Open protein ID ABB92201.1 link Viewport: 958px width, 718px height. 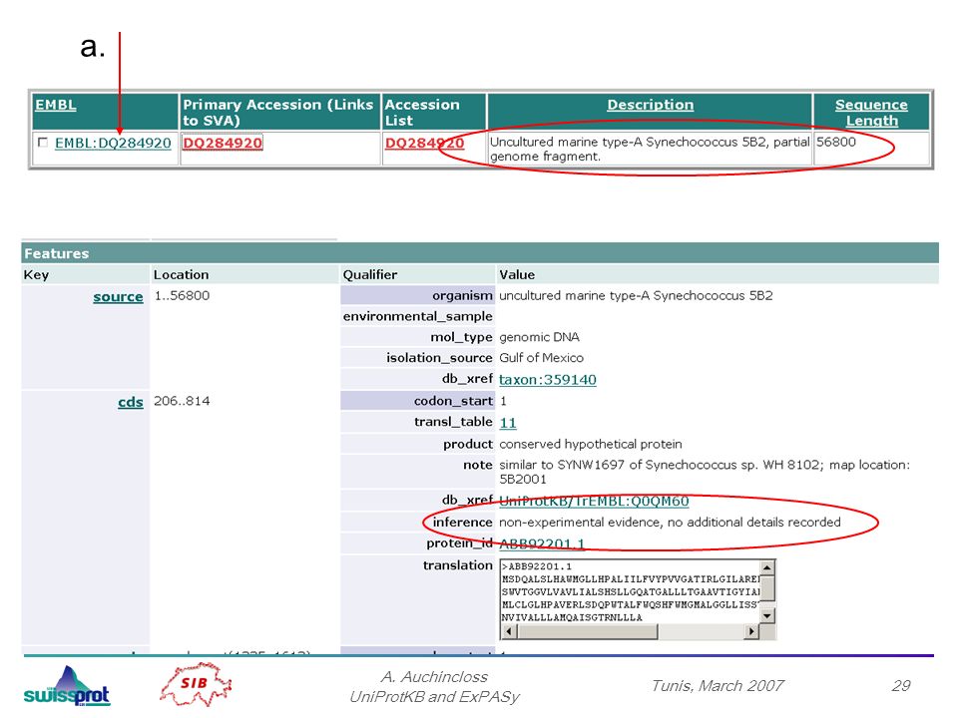tap(542, 543)
